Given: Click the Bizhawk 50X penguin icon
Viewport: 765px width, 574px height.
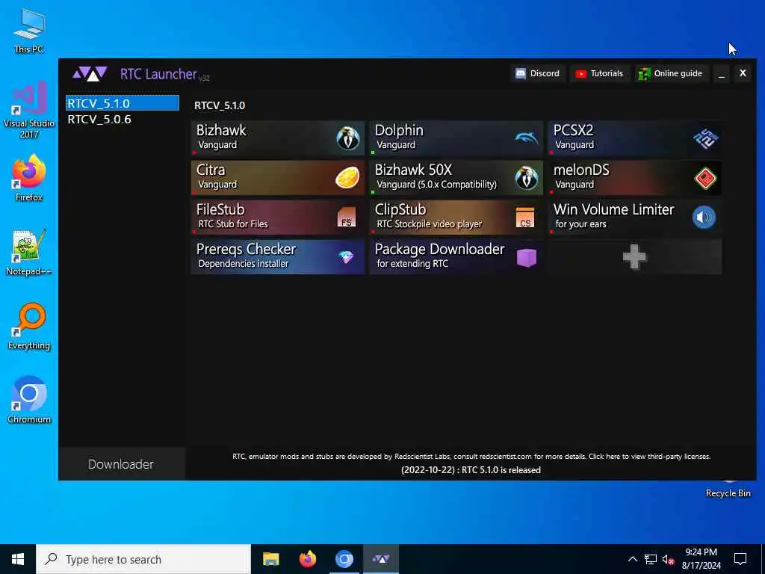Looking at the screenshot, I should [527, 178].
